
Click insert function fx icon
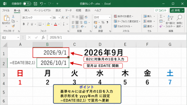(x=43, y=38)
